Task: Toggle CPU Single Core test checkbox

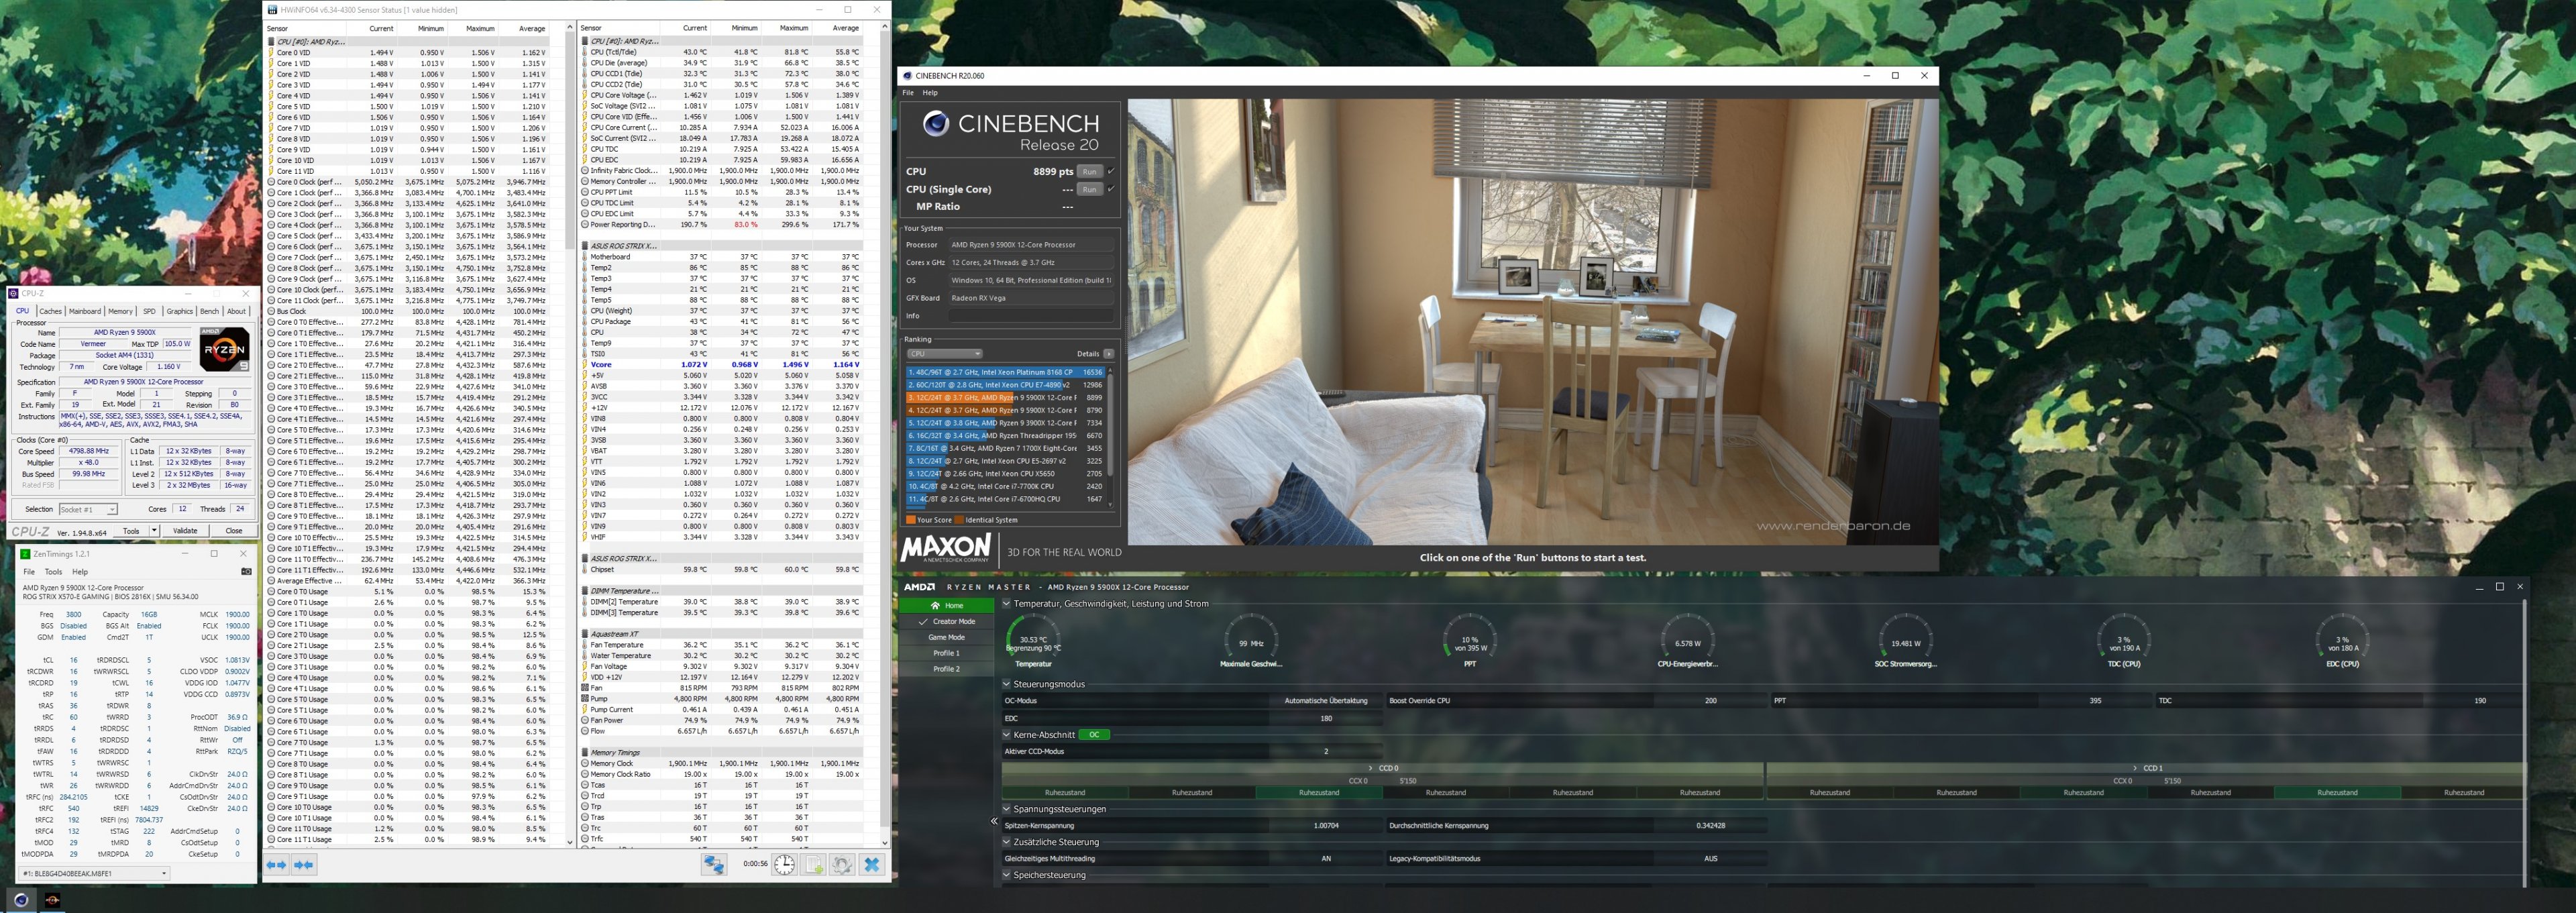Action: pyautogui.click(x=1111, y=189)
